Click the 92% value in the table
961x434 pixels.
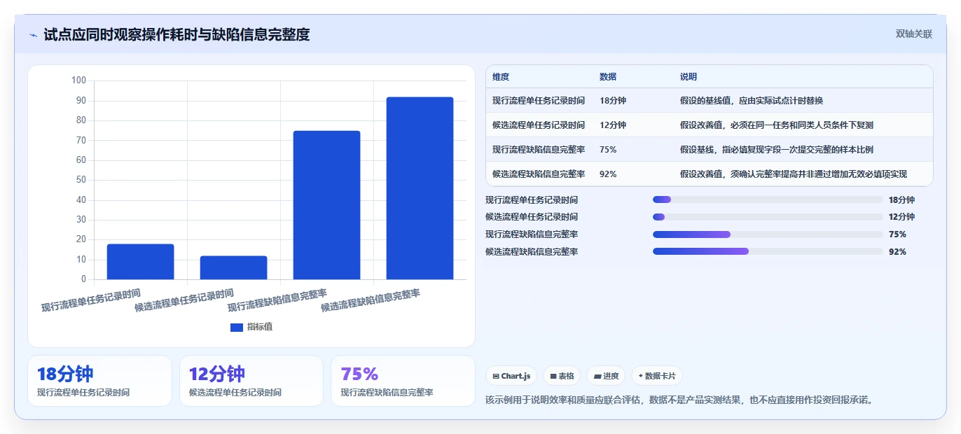(x=608, y=174)
